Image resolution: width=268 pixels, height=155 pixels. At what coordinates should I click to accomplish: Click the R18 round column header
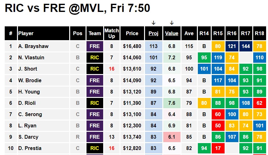pos(260,33)
